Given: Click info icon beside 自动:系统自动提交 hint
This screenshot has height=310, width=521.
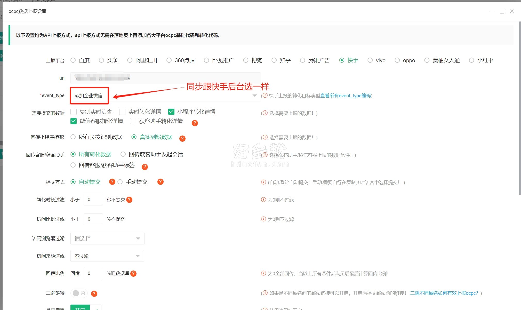Looking at the screenshot, I should (263, 182).
